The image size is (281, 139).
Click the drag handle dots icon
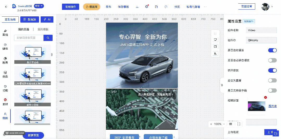pyautogui.click(x=215, y=33)
